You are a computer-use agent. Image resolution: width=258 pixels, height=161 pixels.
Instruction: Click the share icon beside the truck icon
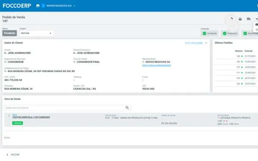[x=257, y=19]
